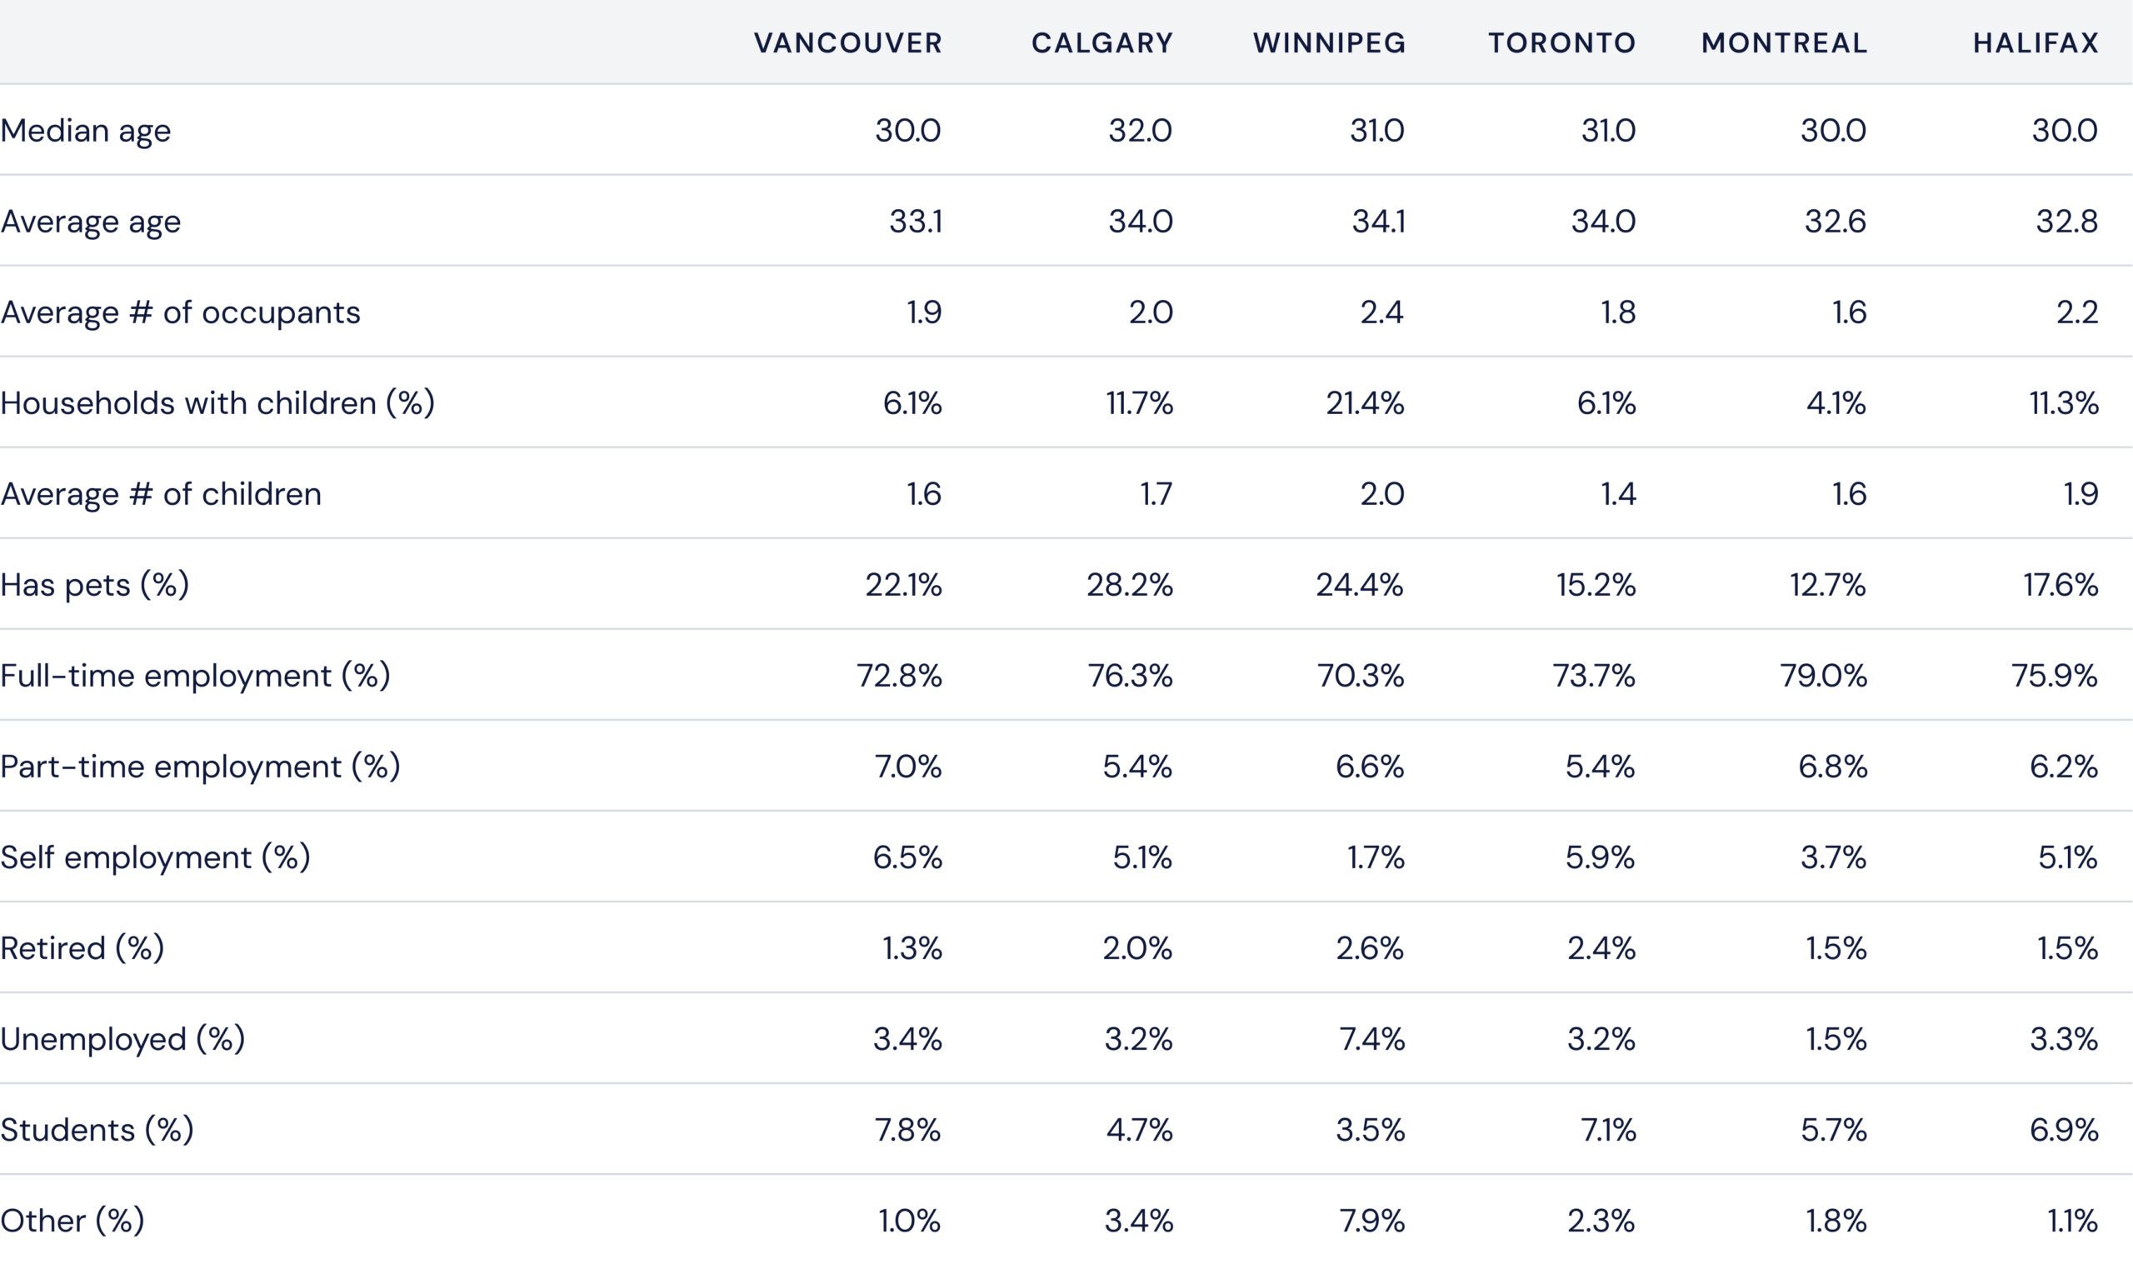Click the CALGARY column header
The image size is (2133, 1274).
click(x=1102, y=43)
